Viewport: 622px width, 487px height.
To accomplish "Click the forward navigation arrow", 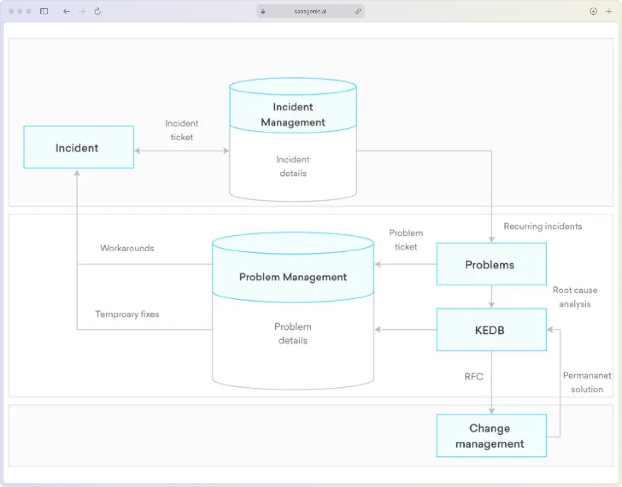I will click(82, 11).
